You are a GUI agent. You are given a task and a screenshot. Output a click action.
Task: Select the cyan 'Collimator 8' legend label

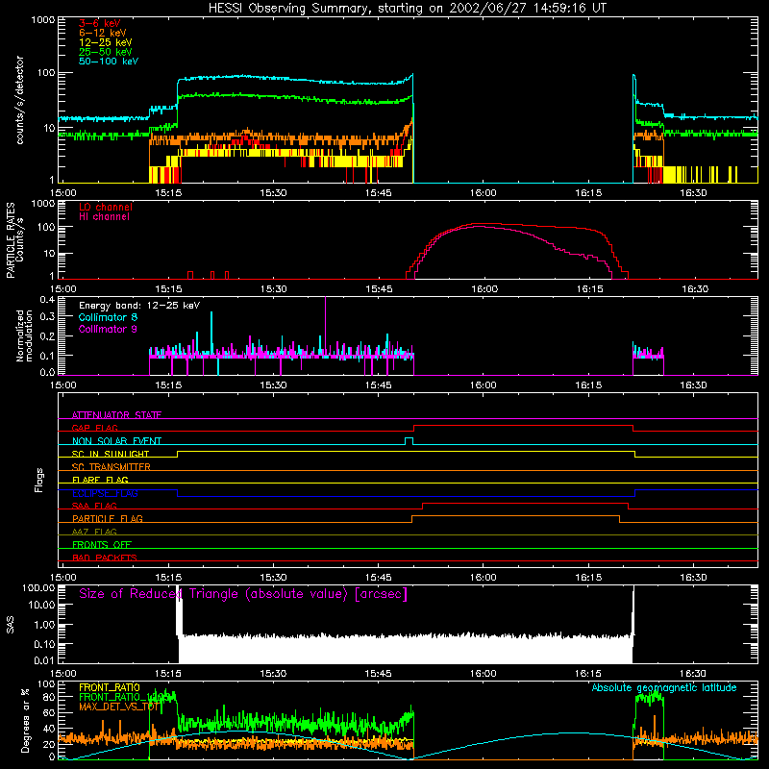coord(108,317)
